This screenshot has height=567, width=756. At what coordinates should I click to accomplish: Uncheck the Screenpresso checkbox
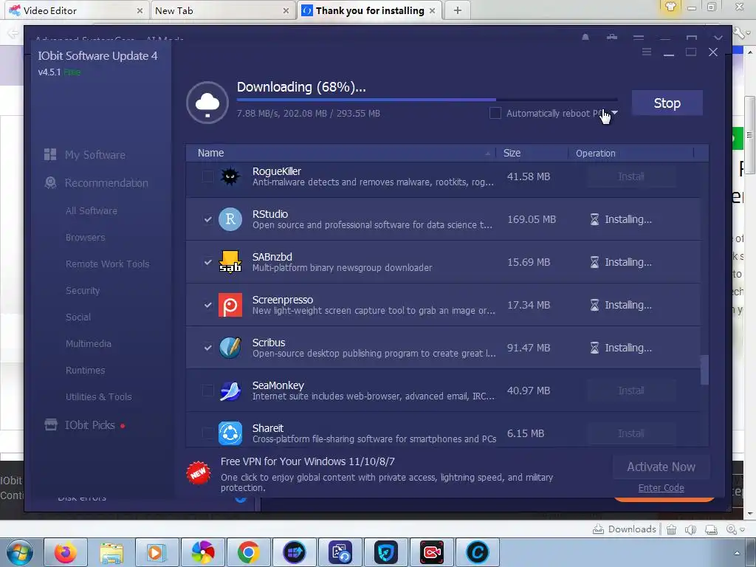207,305
